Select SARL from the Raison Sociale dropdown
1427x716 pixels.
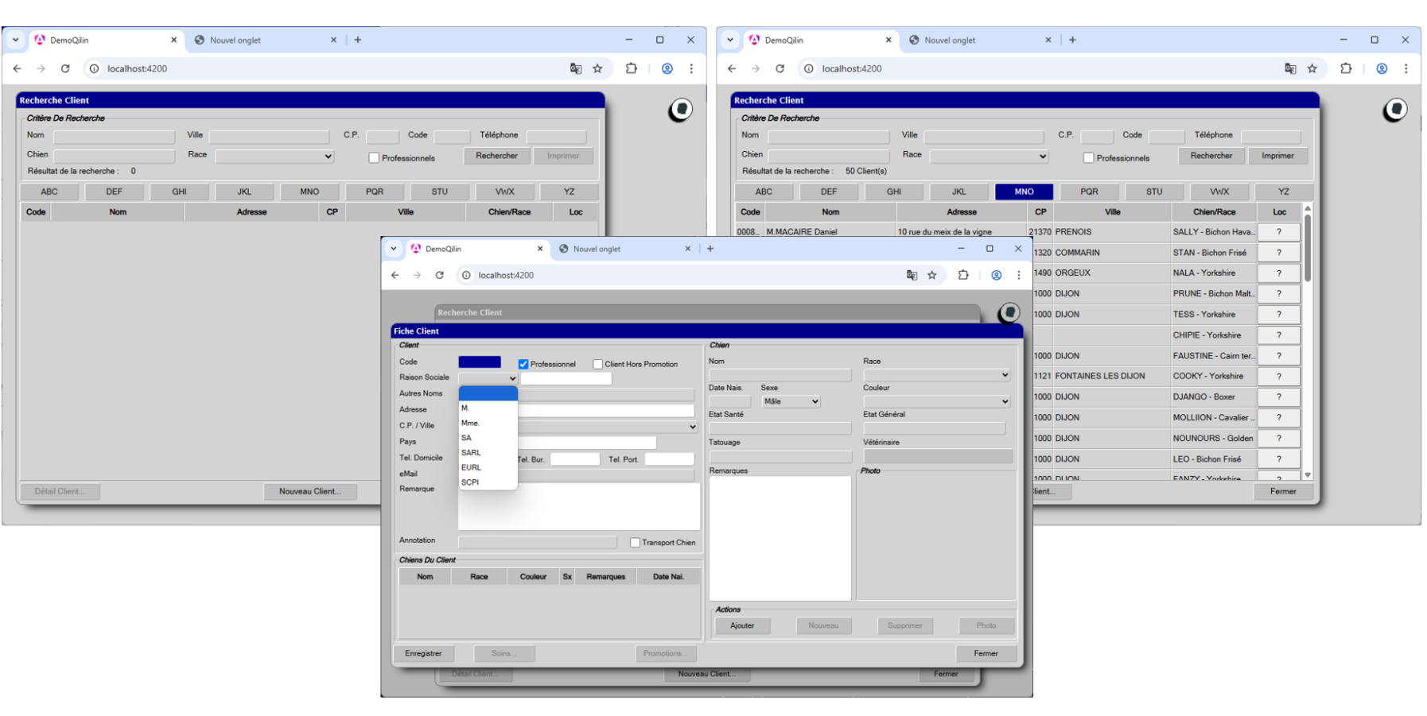(470, 452)
